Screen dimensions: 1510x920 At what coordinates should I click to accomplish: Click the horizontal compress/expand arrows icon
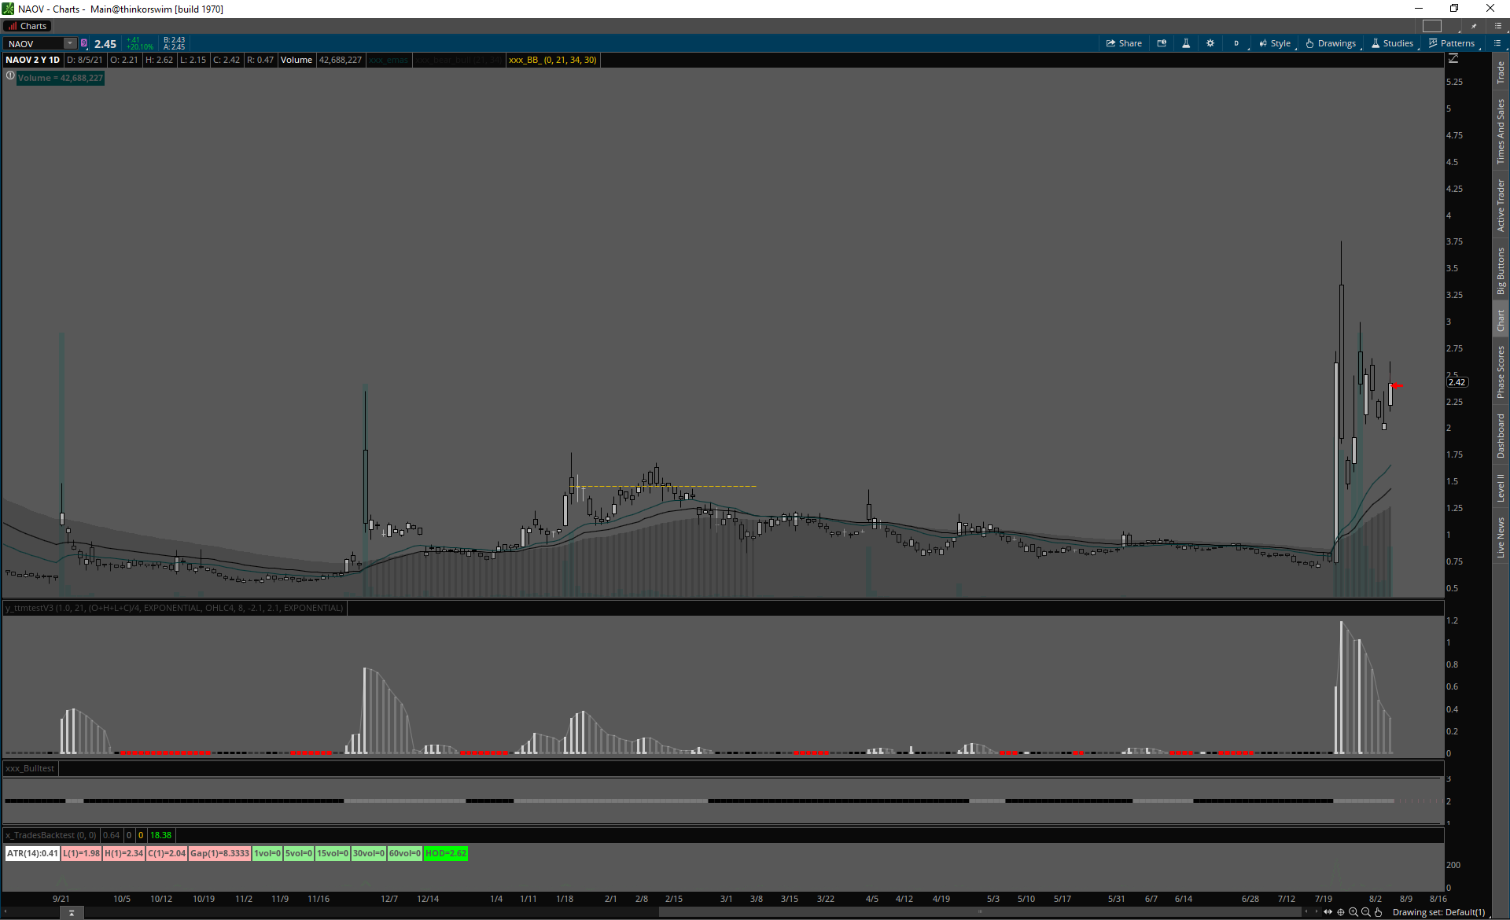click(1328, 912)
